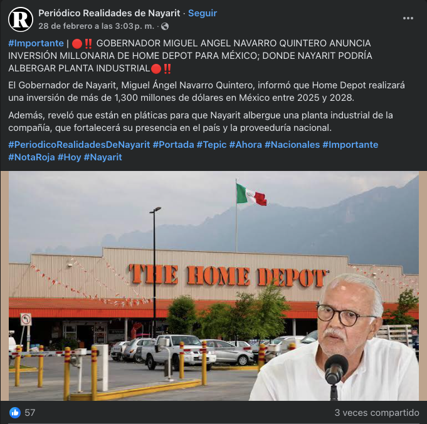Open the Periódico Realidades de Nayarit profile picture
This screenshot has height=424, width=427.
click(21, 19)
